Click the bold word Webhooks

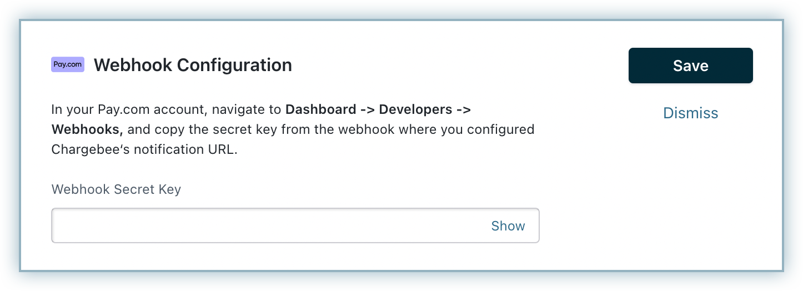coord(86,130)
